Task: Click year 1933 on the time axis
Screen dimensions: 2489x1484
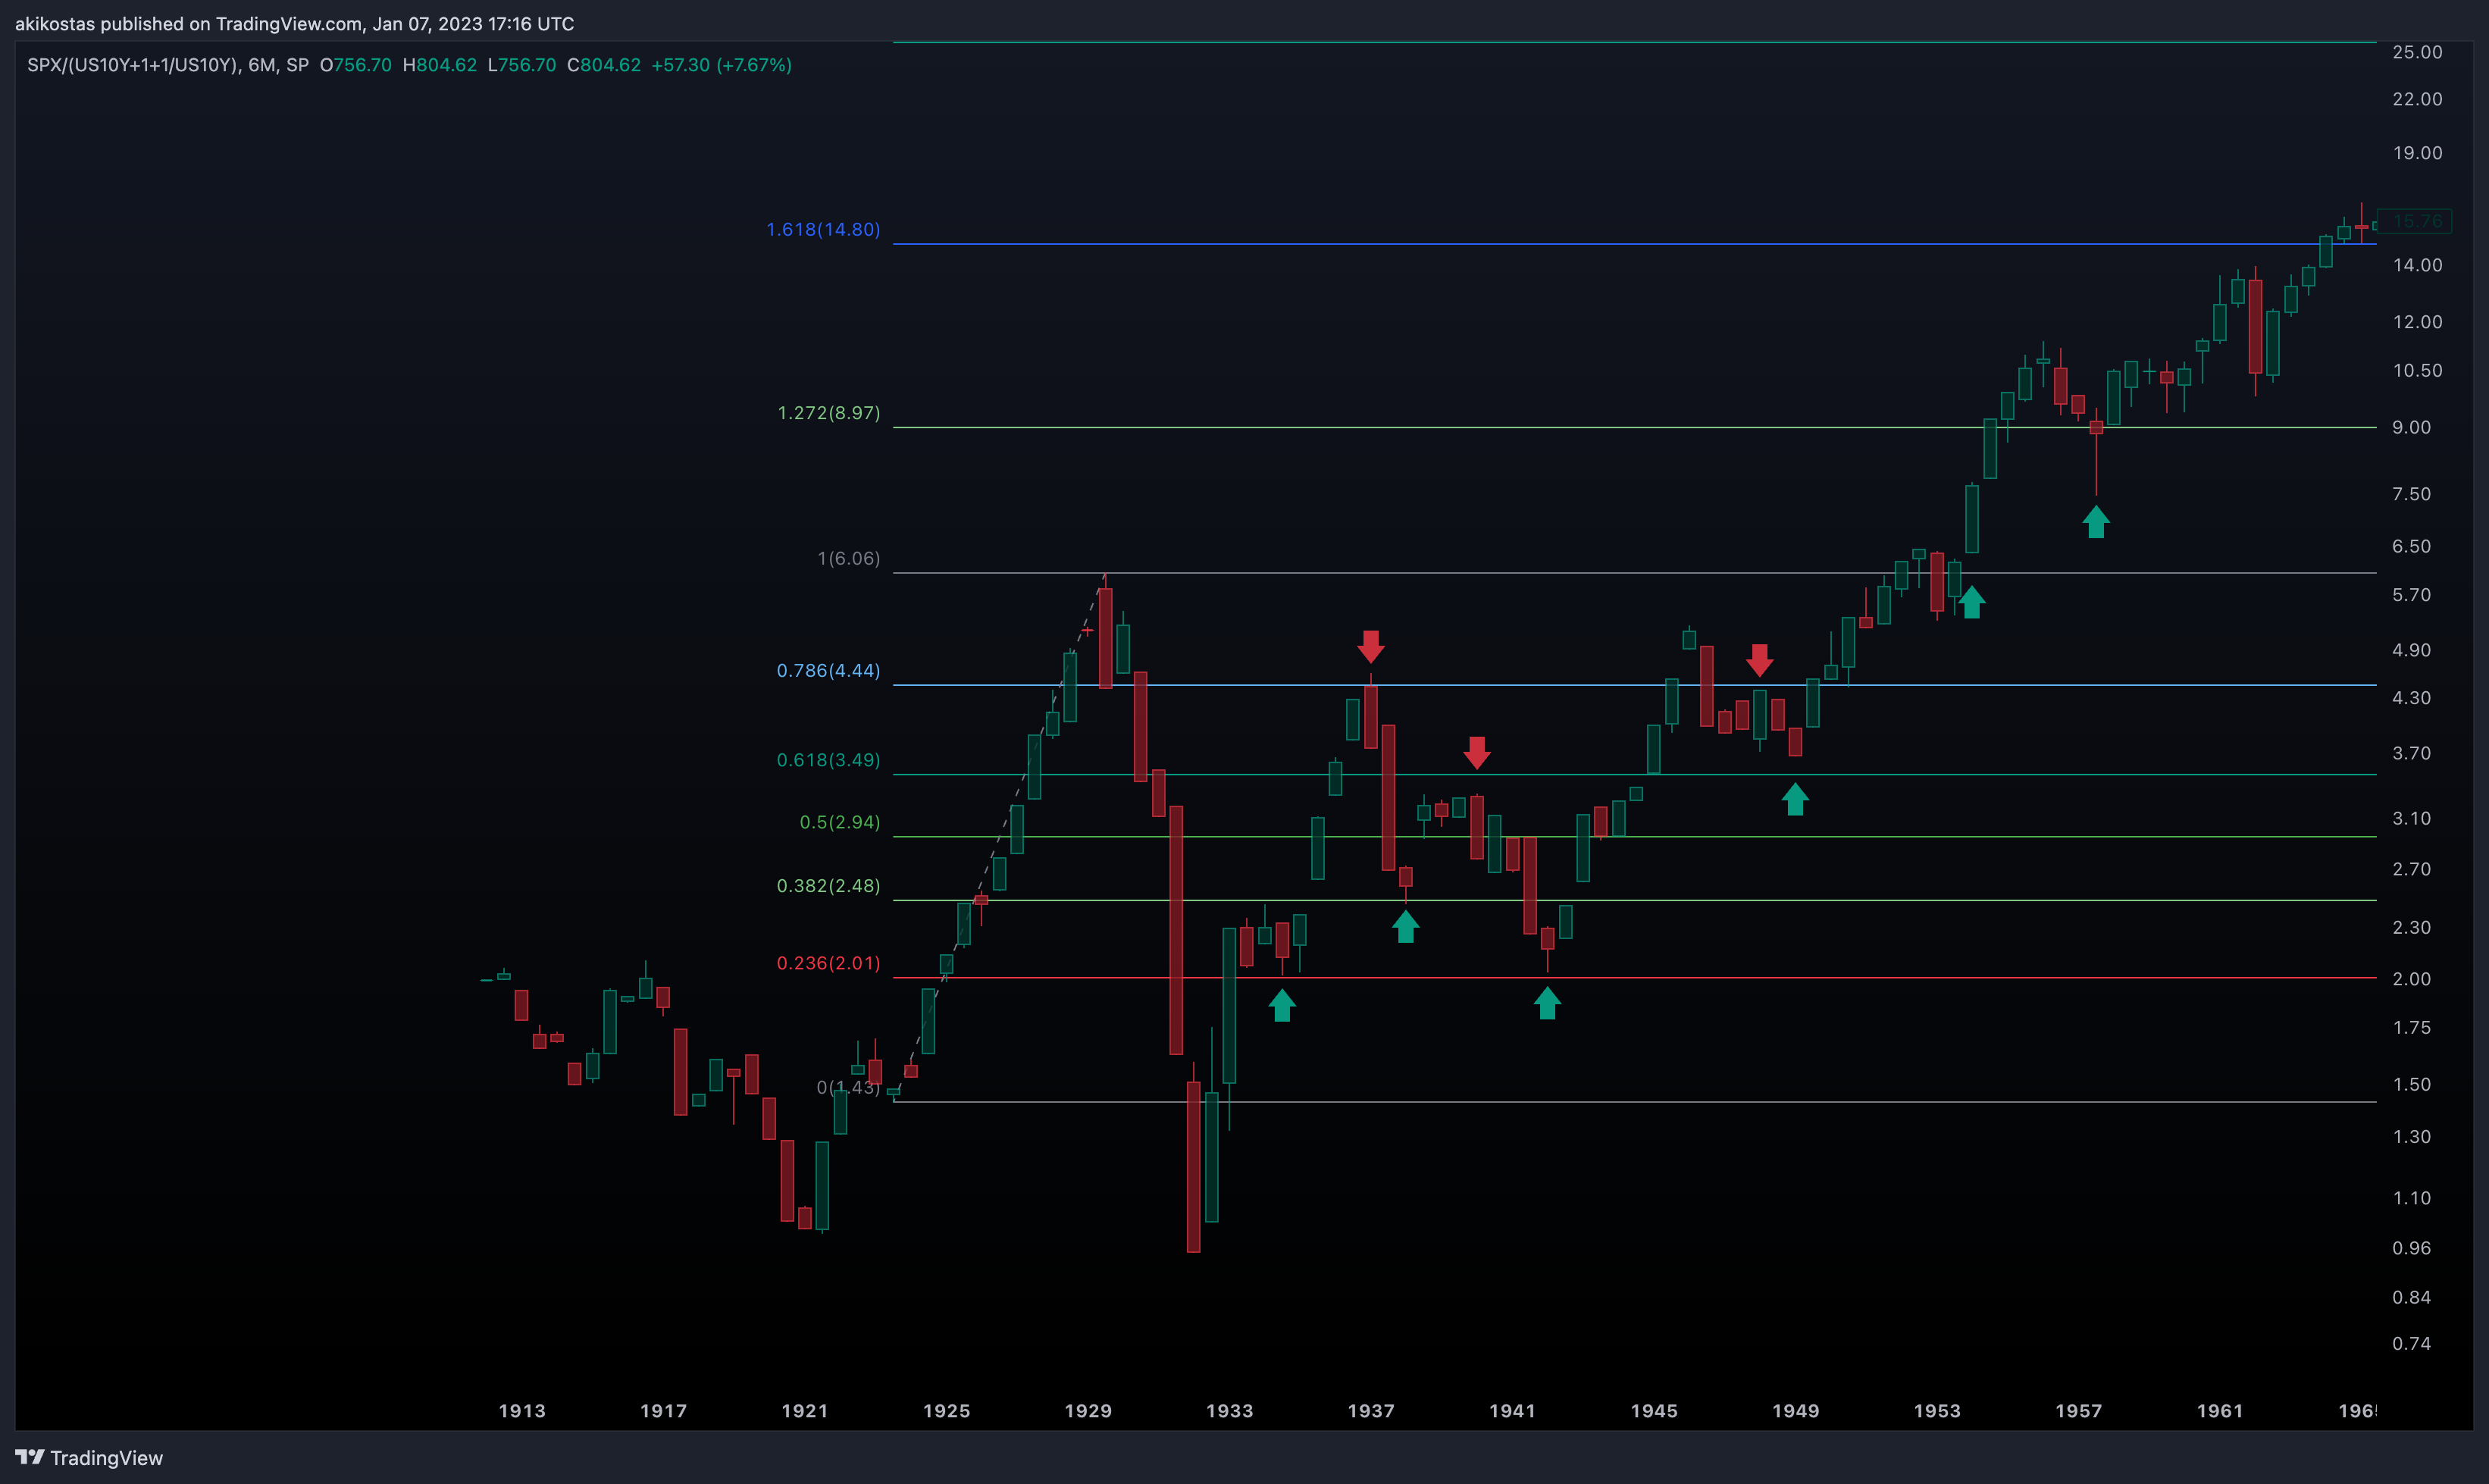Action: click(1230, 1411)
